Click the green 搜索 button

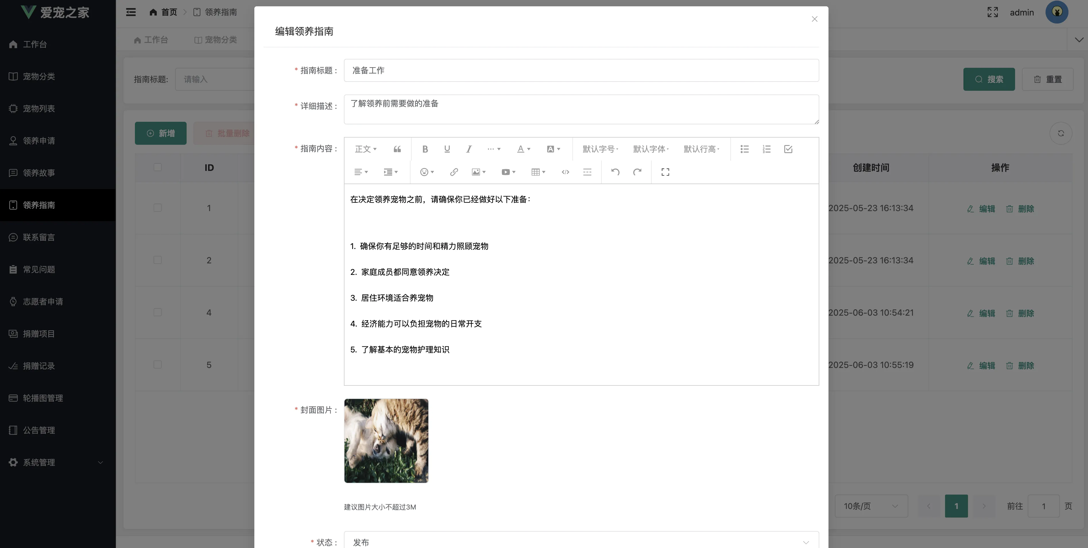pos(989,79)
